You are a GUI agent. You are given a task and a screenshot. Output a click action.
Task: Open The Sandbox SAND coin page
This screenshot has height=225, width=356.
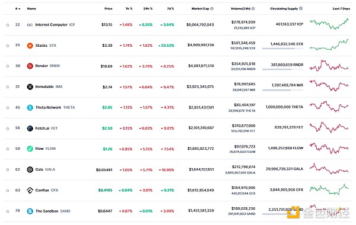tap(53, 211)
